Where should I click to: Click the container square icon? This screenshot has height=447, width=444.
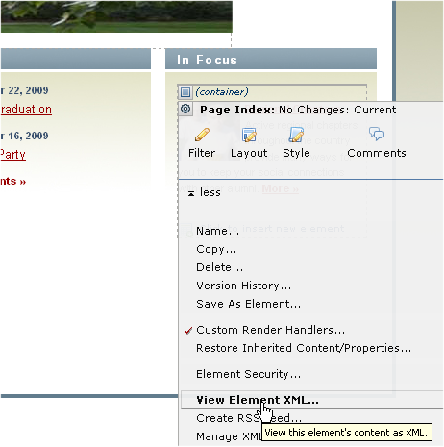185,92
